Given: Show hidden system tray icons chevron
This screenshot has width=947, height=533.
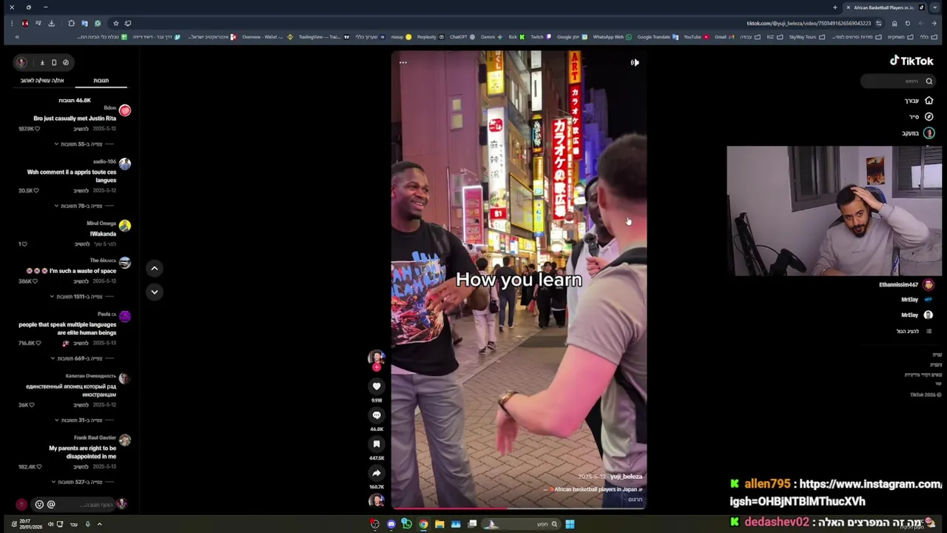Looking at the screenshot, I should click(99, 524).
